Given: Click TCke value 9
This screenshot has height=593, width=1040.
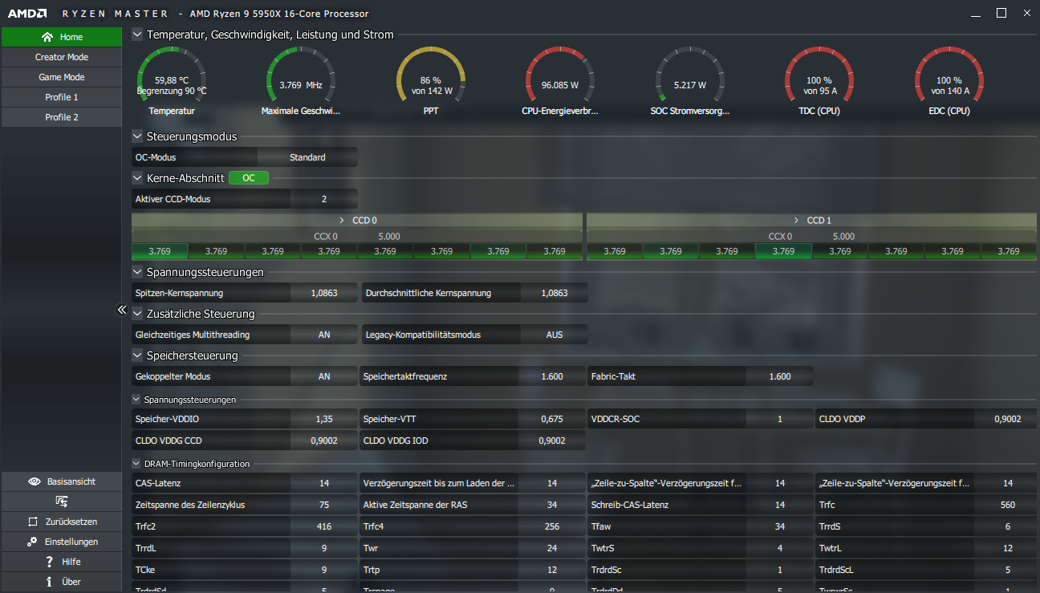Looking at the screenshot, I should point(324,570).
